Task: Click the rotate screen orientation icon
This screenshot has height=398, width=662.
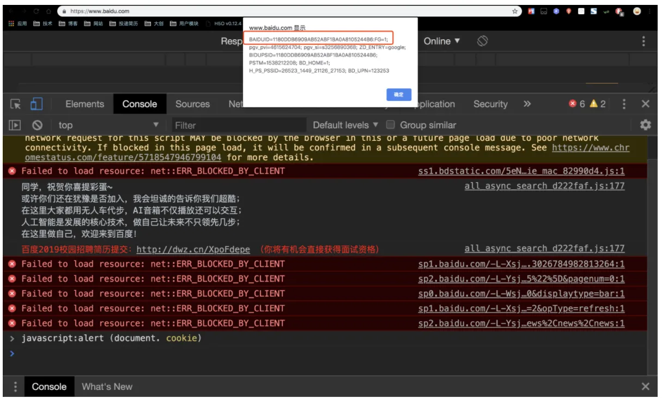Action: click(482, 41)
